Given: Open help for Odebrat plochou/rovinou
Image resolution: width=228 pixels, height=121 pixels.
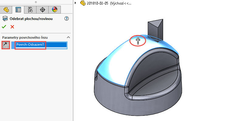Looking at the screenshot, I should (x=67, y=18).
